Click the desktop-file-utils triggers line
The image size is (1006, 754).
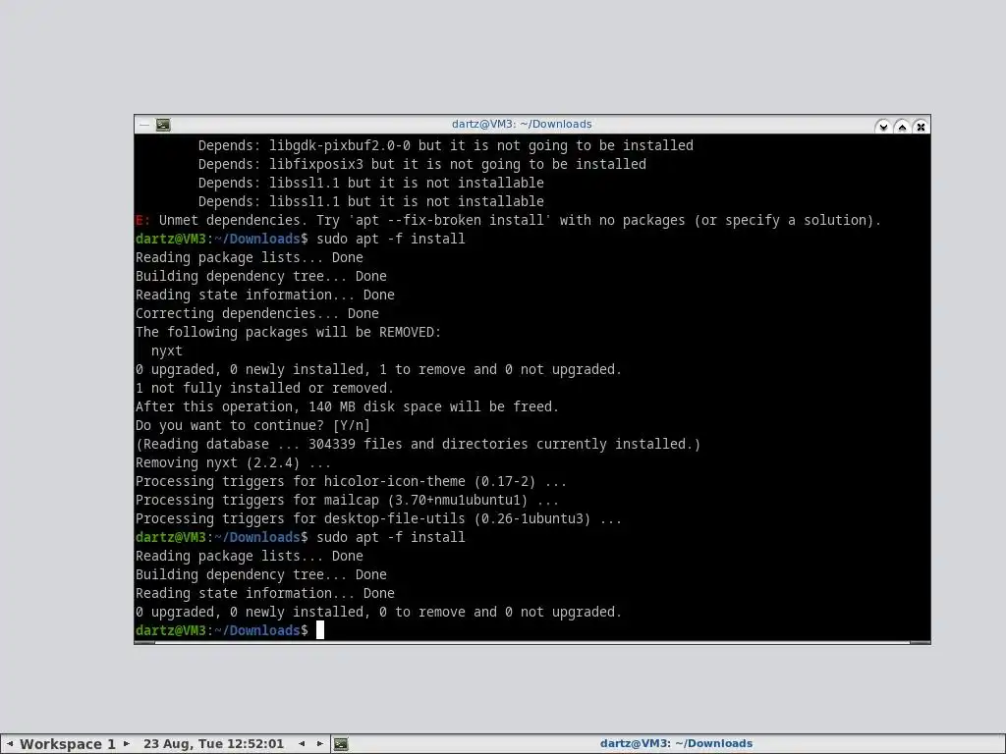378,518
